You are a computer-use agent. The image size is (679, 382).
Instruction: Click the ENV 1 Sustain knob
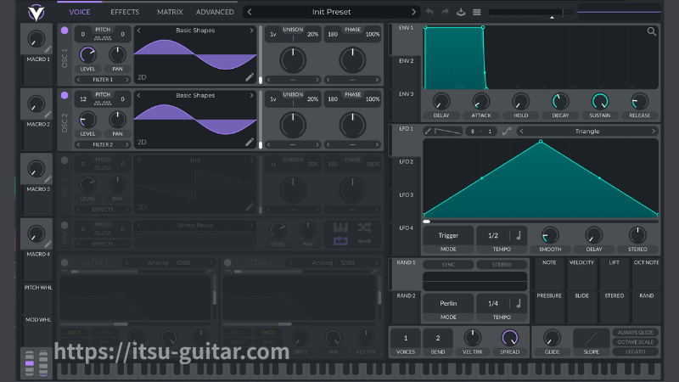point(600,102)
